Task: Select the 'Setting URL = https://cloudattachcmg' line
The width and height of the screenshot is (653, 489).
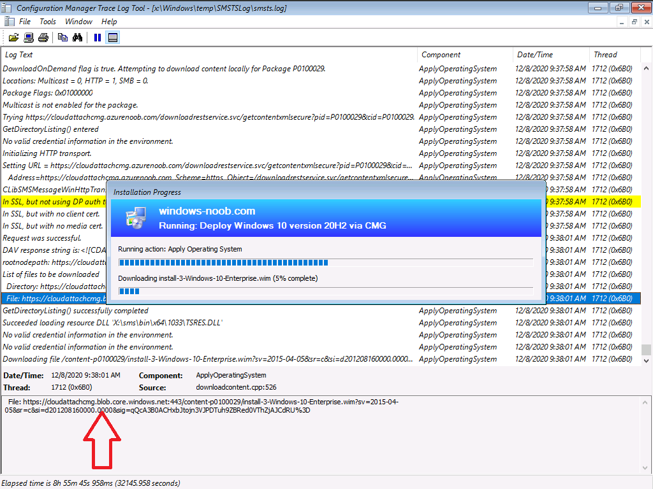Action: click(321, 166)
